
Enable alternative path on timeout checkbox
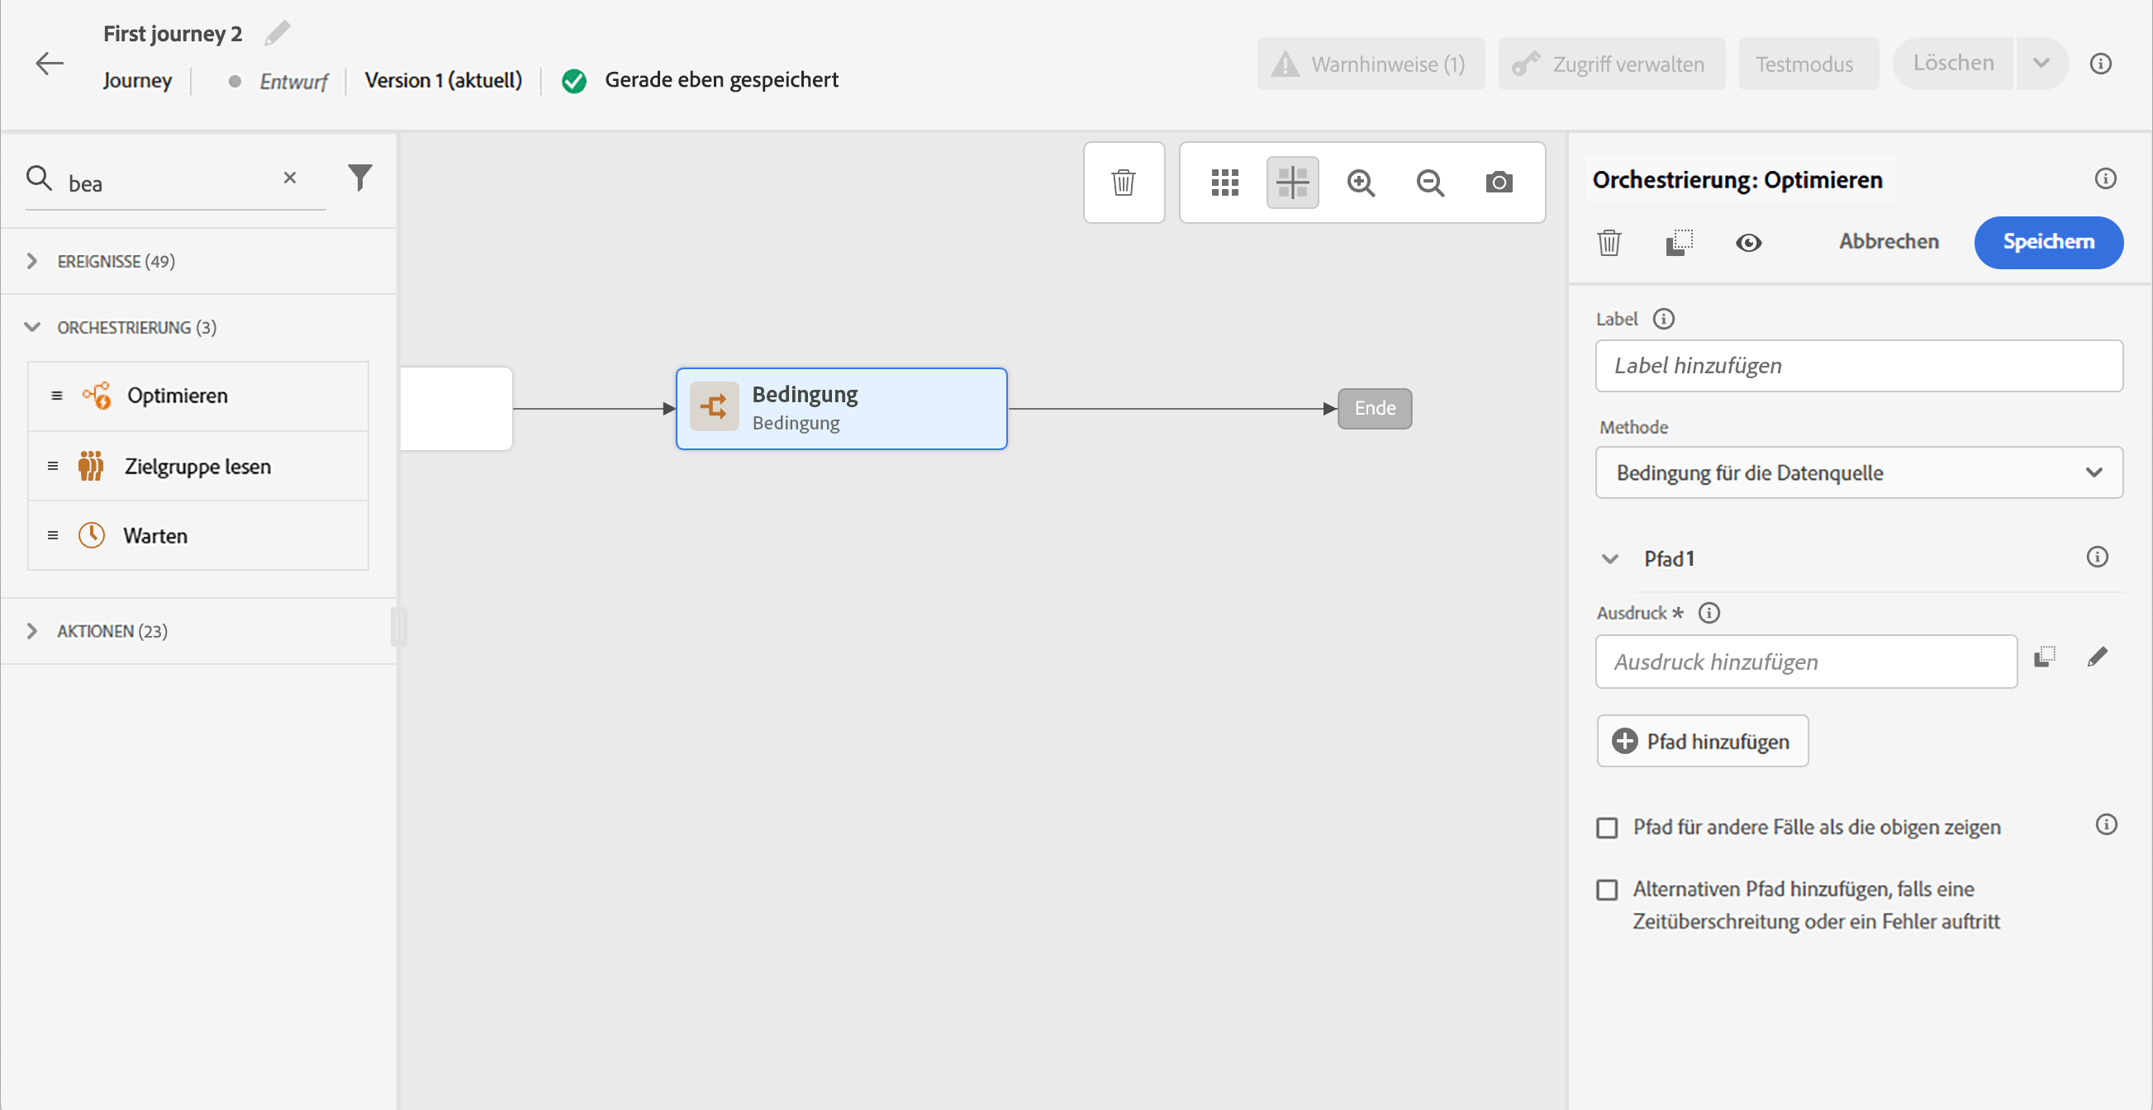pos(1606,889)
